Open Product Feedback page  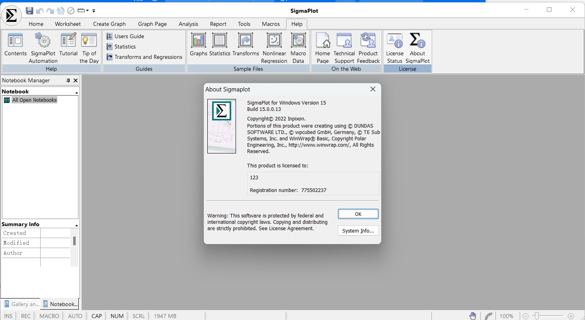(368, 48)
